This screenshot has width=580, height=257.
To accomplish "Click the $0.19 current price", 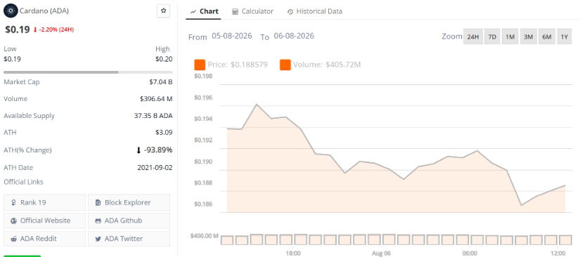I will [x=18, y=29].
